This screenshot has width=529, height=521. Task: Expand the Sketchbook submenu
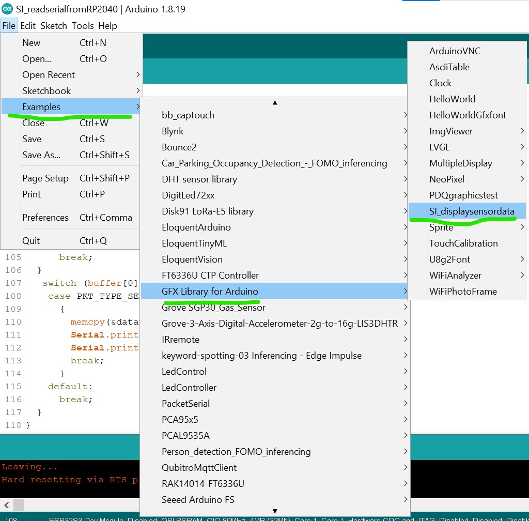[x=70, y=91]
